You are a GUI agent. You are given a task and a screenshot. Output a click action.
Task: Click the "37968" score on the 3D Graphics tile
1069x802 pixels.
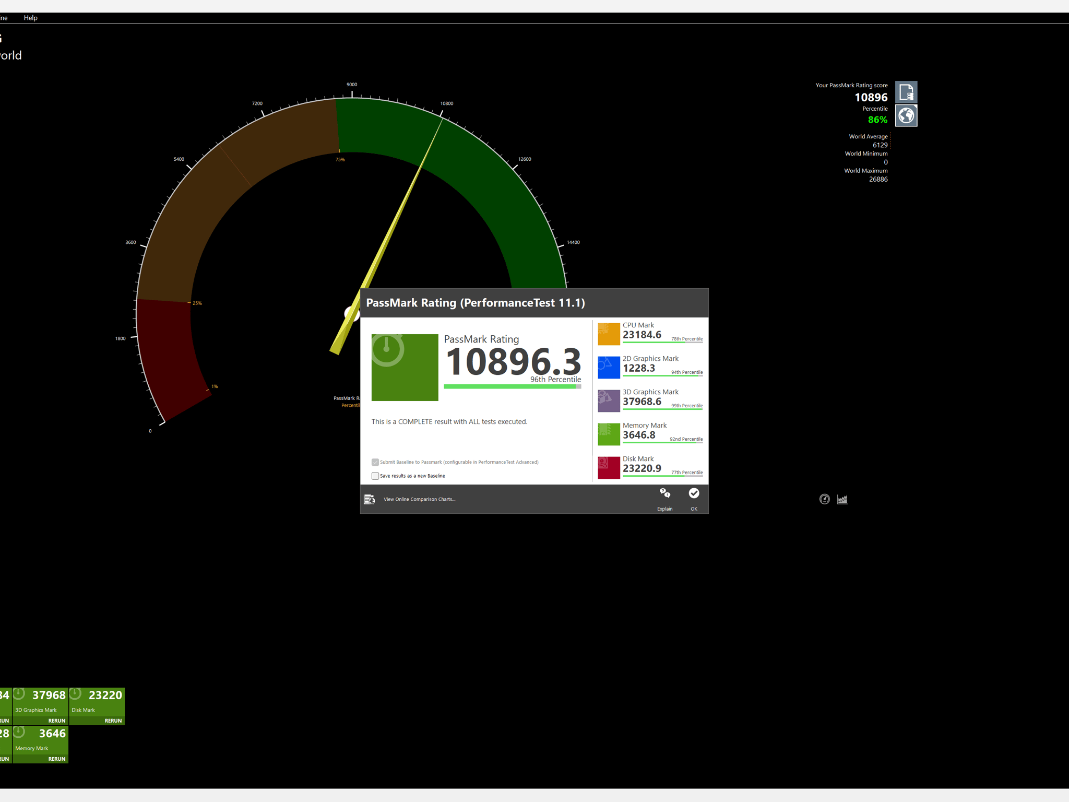[x=49, y=695]
